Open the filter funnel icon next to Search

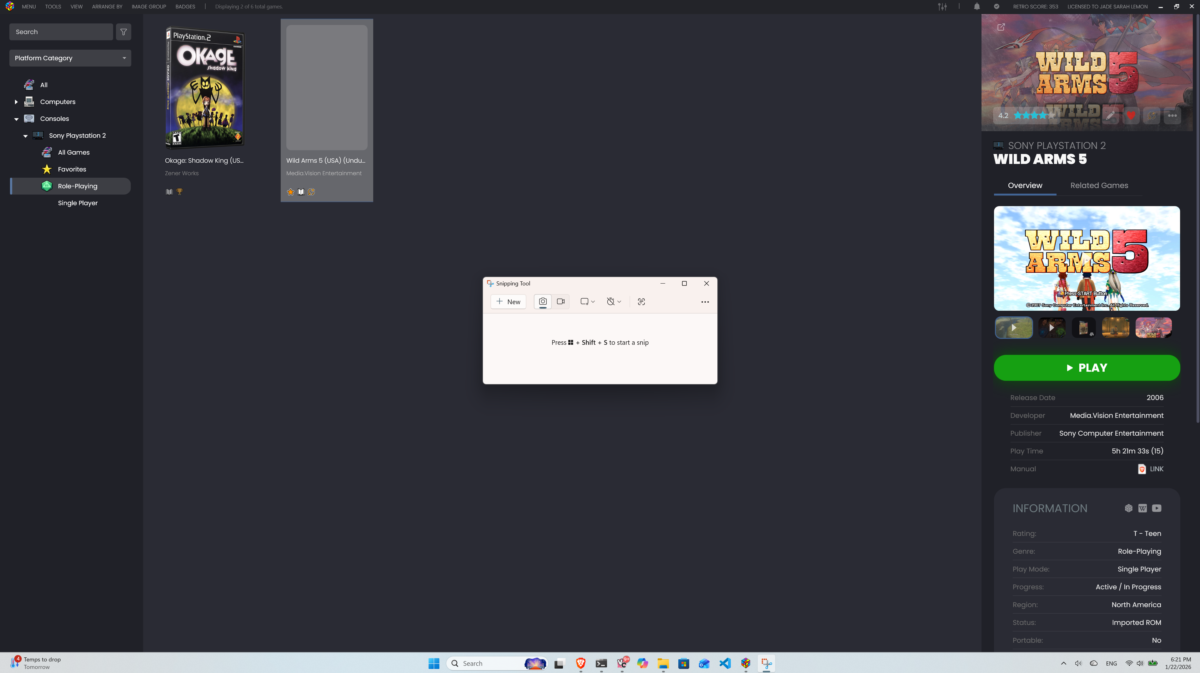(x=123, y=32)
